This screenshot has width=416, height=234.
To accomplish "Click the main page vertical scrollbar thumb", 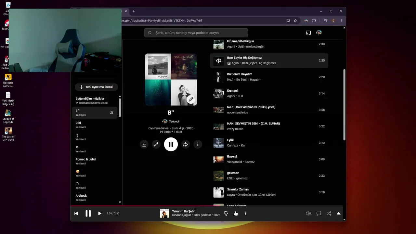I will (344, 105).
